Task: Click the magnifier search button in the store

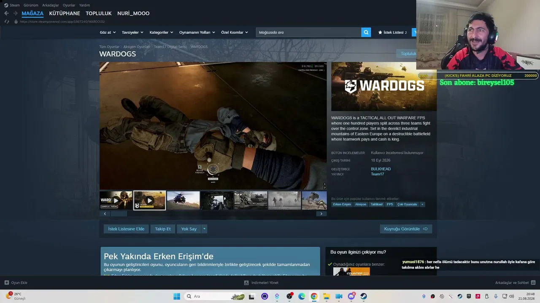Action: pos(366,32)
